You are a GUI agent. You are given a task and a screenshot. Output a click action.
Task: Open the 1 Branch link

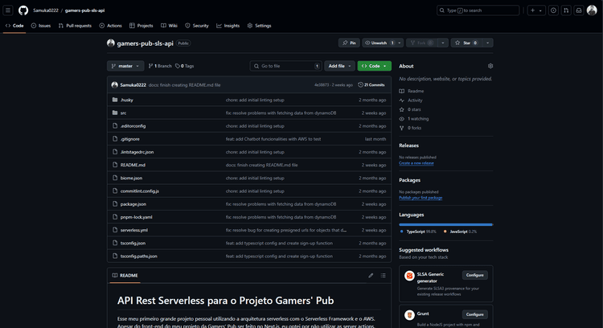[x=160, y=66]
